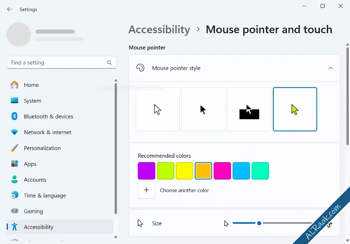
Task: Click the Home house icon
Action: click(14, 85)
